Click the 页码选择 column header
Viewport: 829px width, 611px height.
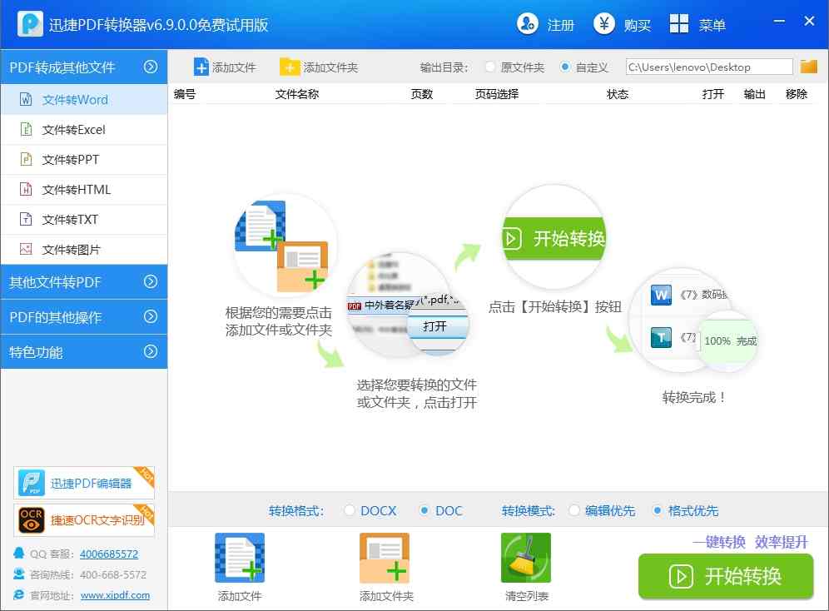pos(496,94)
